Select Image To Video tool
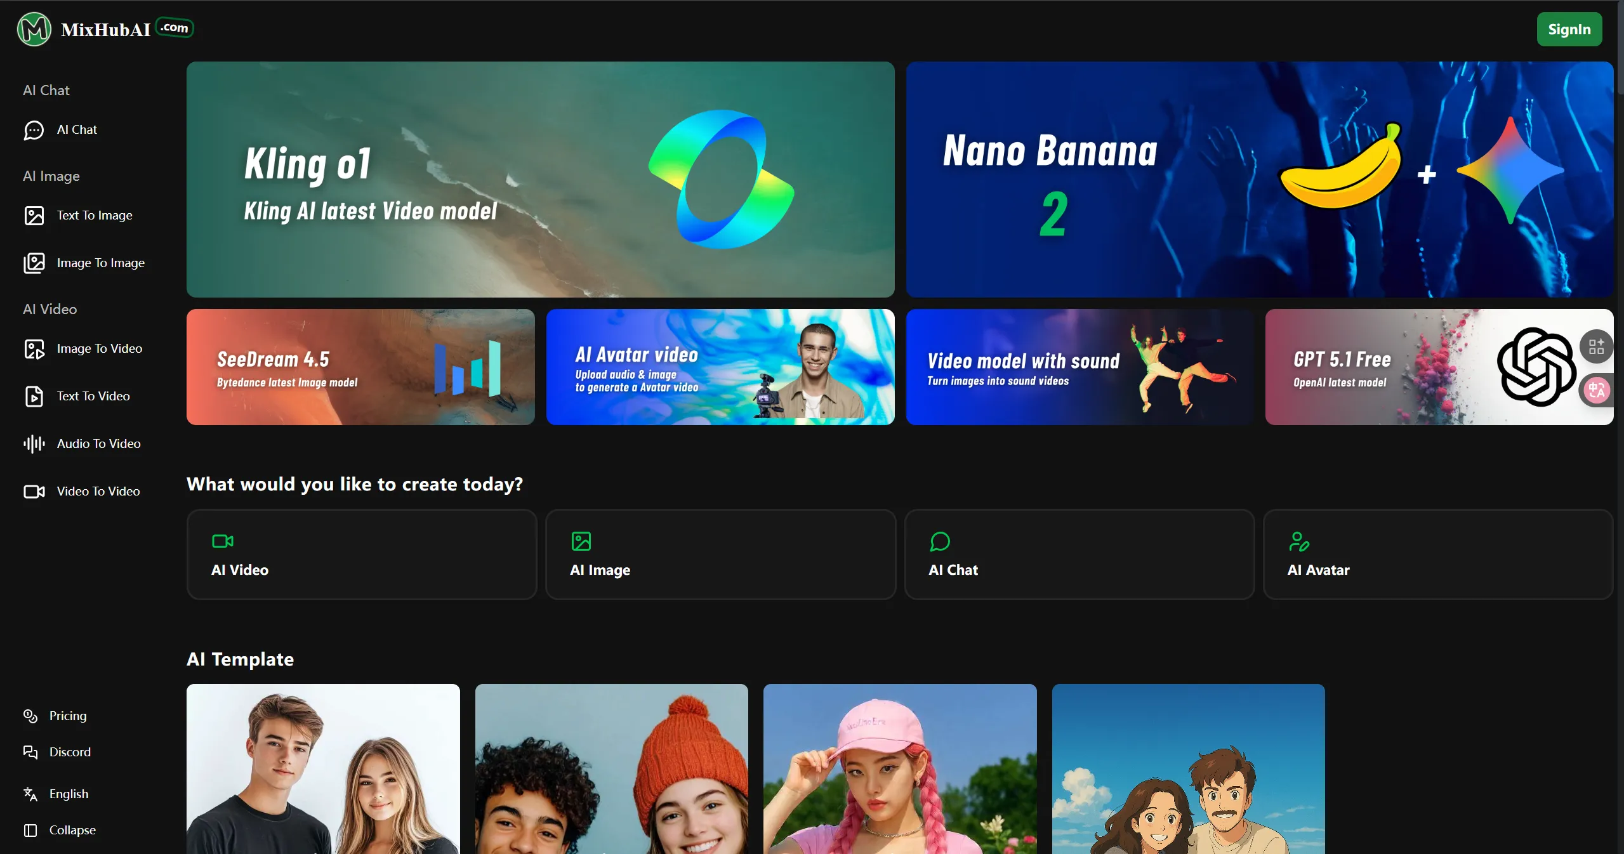 click(x=99, y=348)
